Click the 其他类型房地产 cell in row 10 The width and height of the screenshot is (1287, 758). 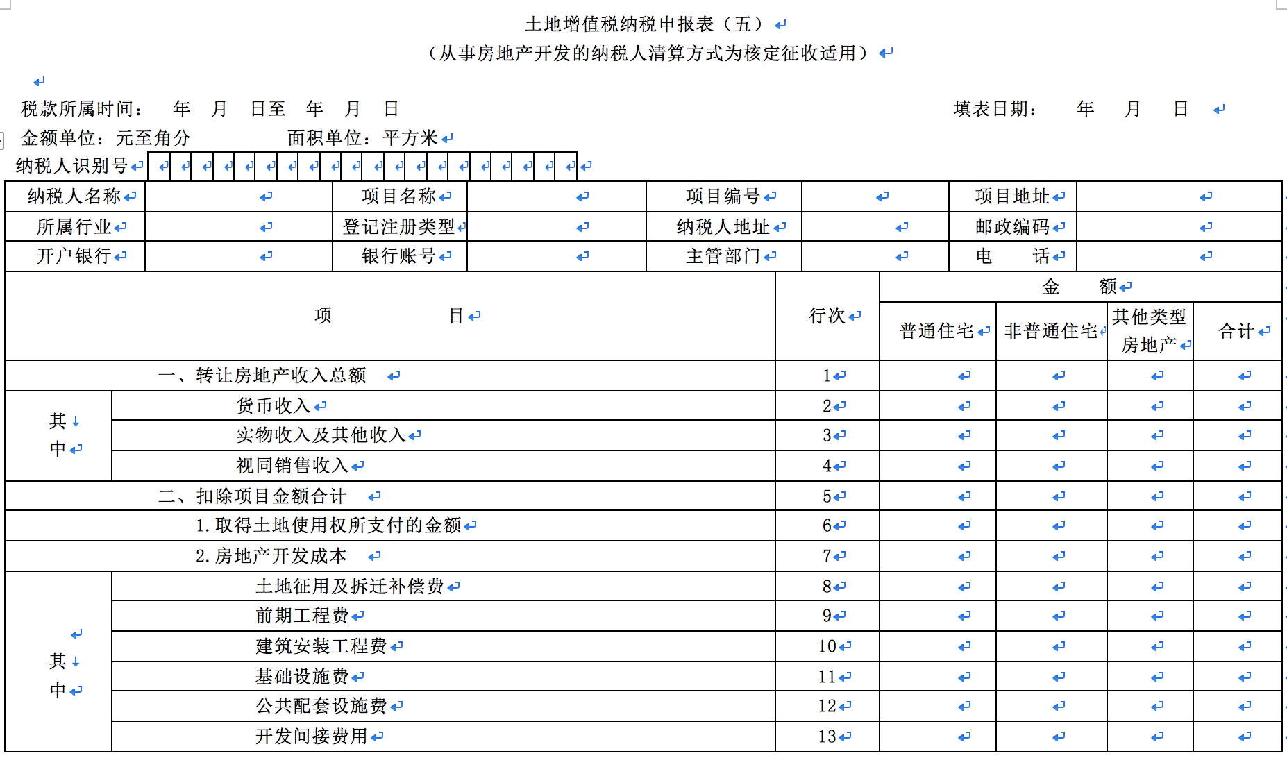(1150, 646)
